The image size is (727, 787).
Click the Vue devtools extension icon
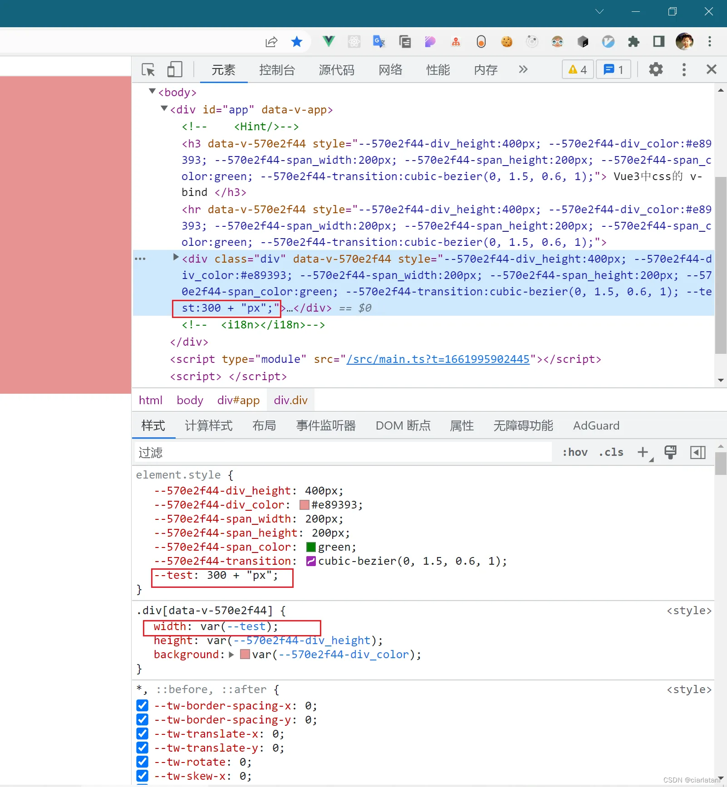coord(329,42)
